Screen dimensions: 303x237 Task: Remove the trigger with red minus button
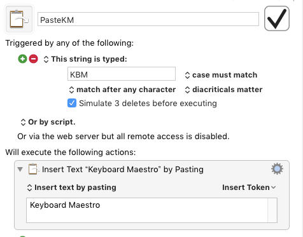[34, 59]
